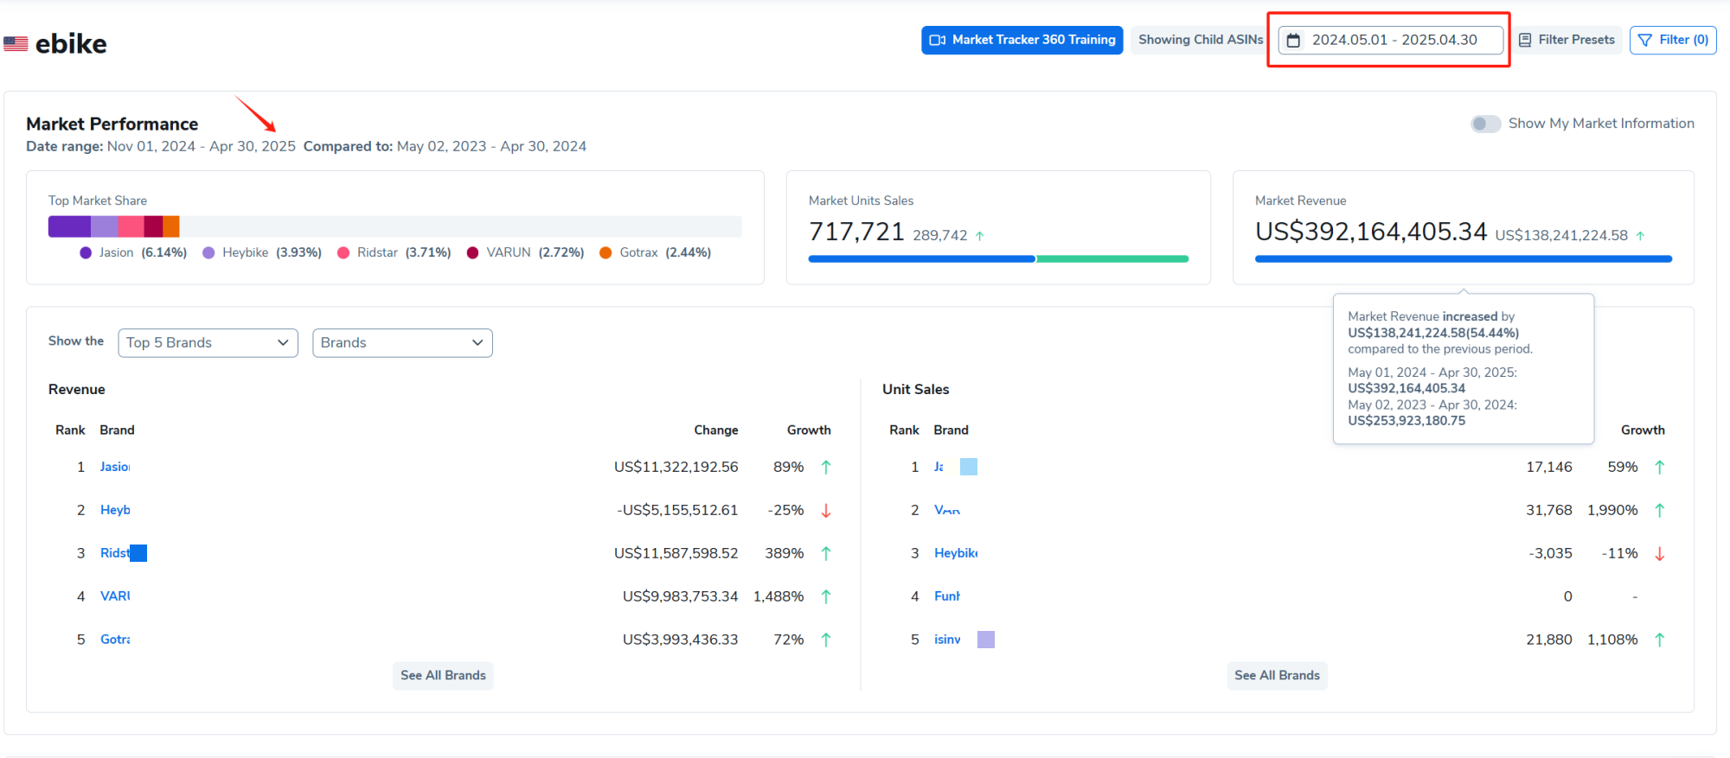
Task: Click the green arrow next to Market Units Sales change
Action: tap(979, 235)
